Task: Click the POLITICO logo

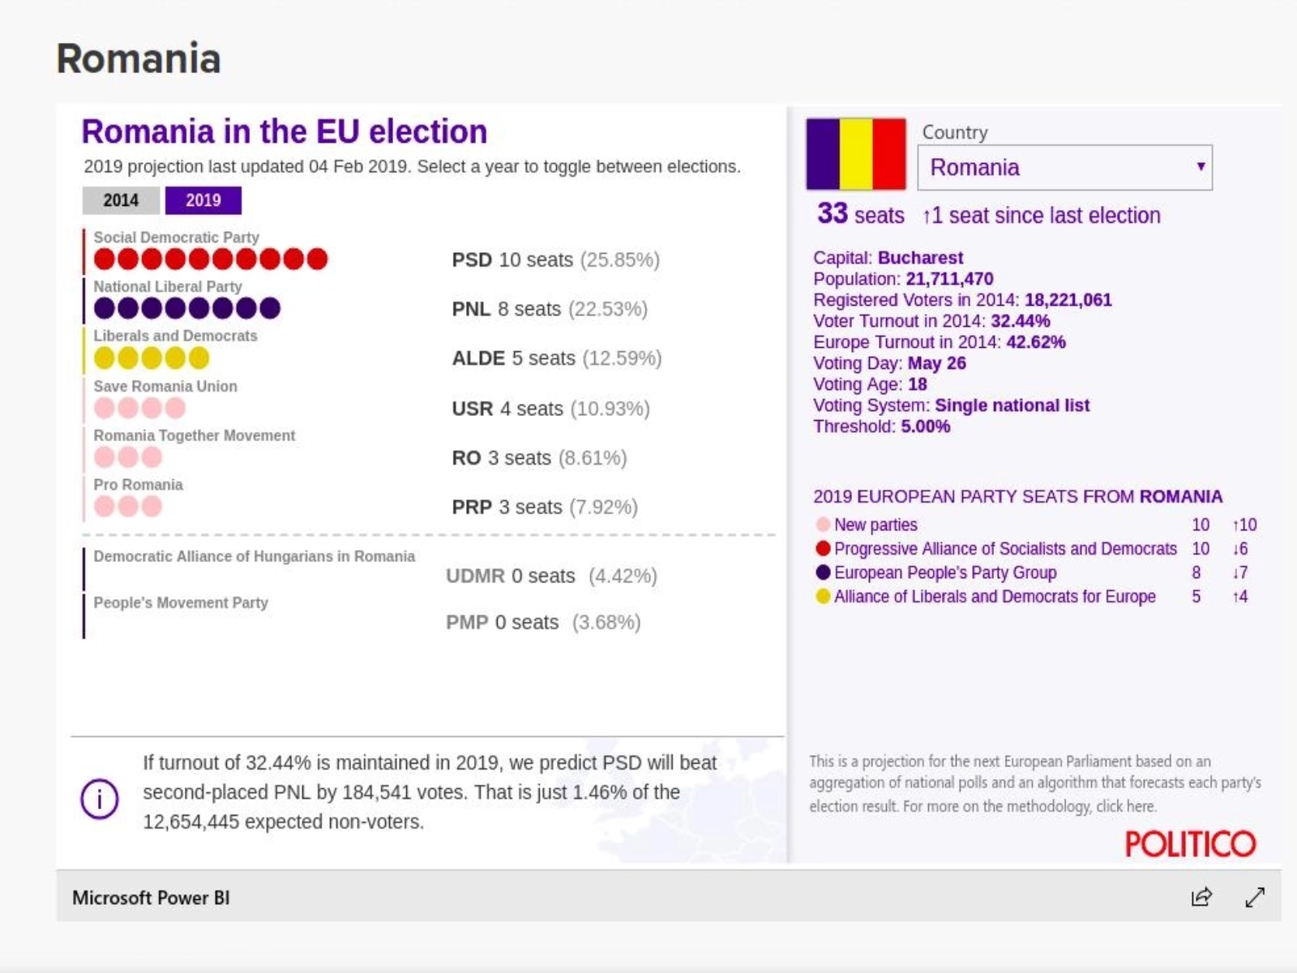Action: (x=1190, y=844)
